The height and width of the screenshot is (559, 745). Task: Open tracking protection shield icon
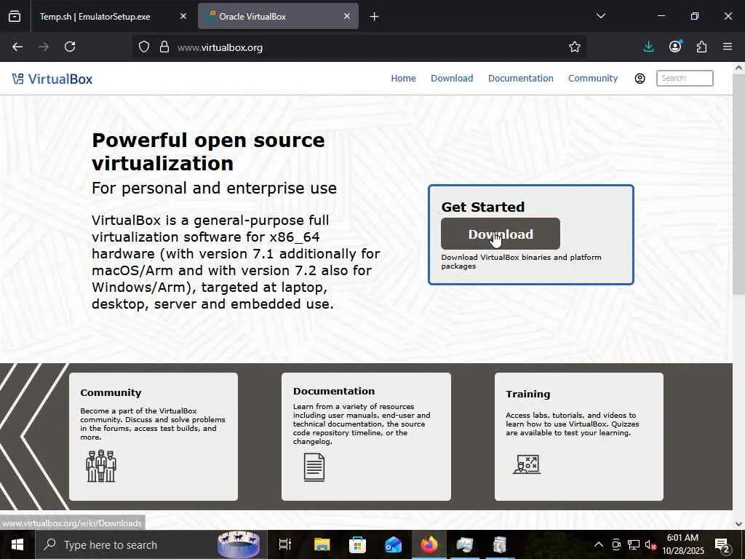(x=144, y=47)
